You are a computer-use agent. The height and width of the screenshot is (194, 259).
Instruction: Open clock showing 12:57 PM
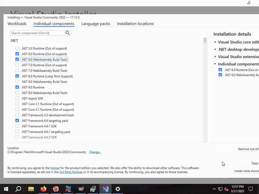tap(237, 189)
